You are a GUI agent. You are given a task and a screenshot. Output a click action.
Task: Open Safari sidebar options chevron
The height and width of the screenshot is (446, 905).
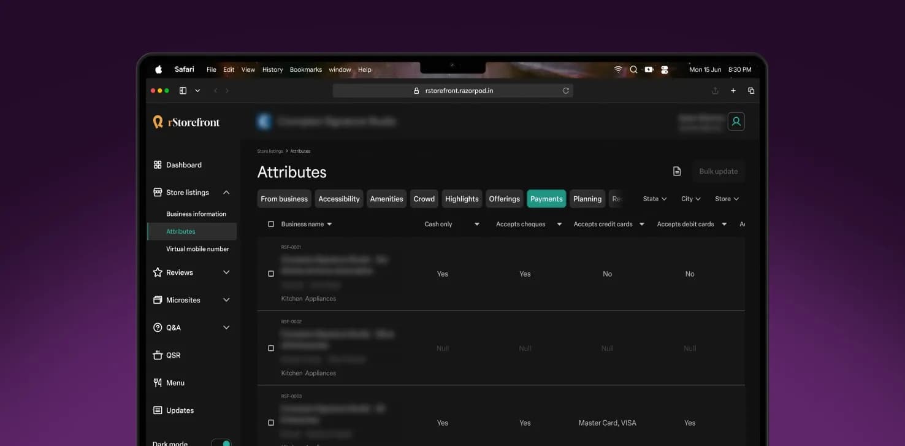pos(197,90)
